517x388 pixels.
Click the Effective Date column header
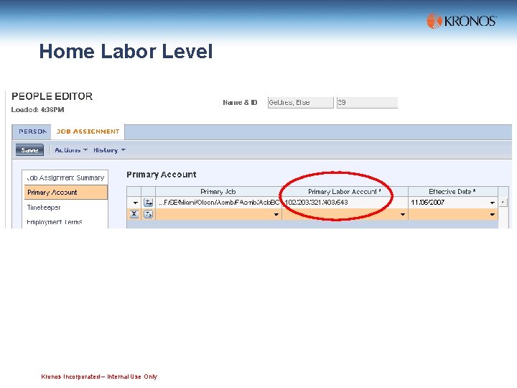tap(452, 192)
